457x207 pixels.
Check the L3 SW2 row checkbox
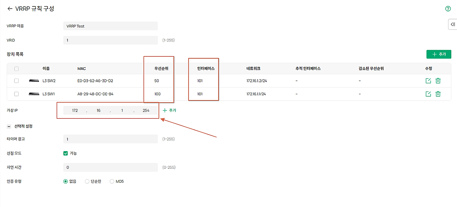[16, 81]
